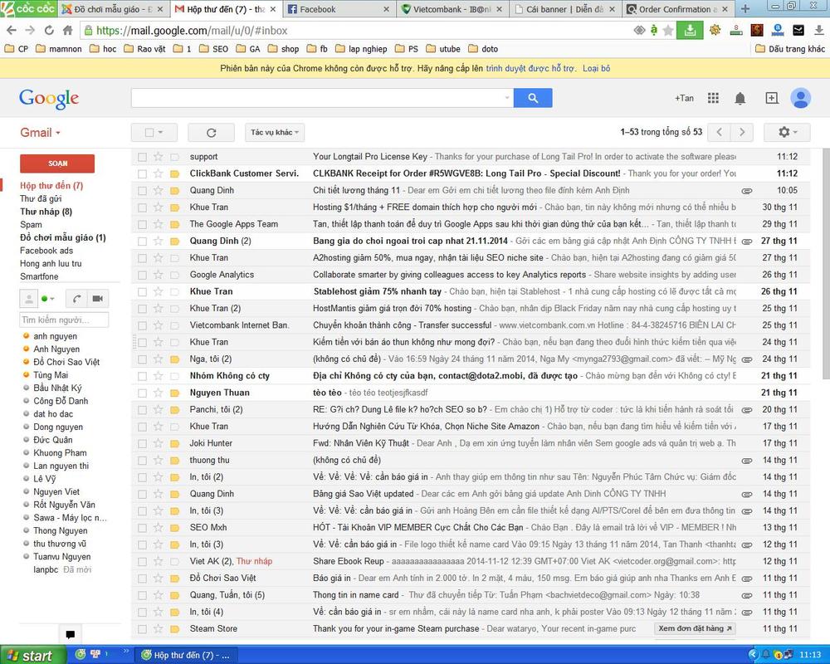
Task: Open trình duyệt được hỗ trợ link
Action: tap(530, 68)
